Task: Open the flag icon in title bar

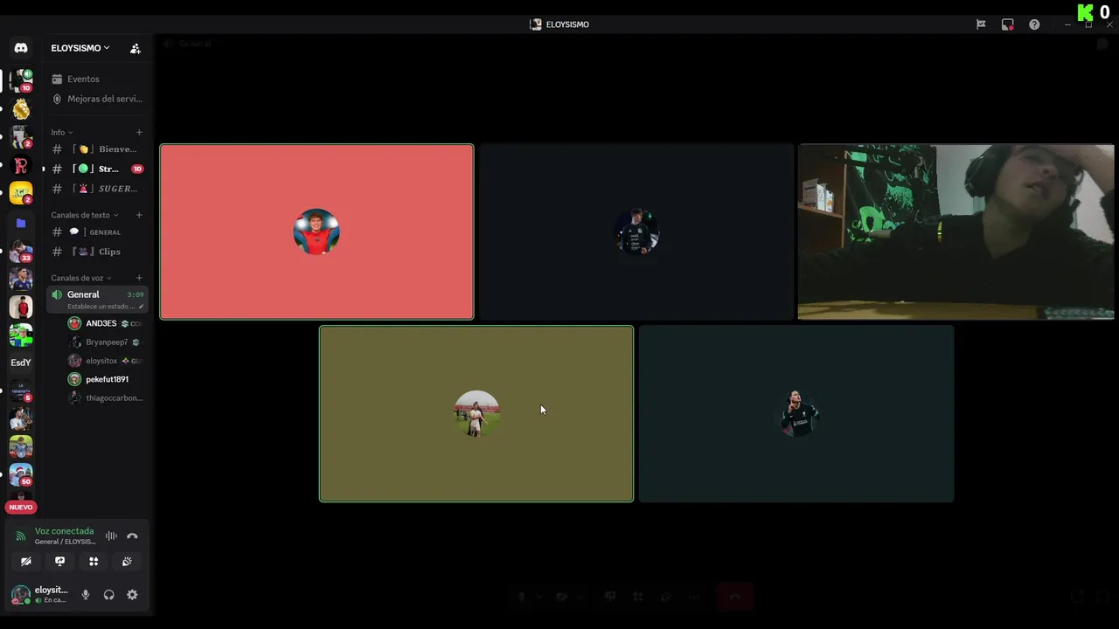Action: (981, 24)
